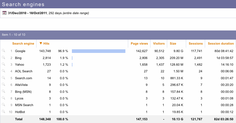Sort by Size column header
Screen dimensions: 236x123
pos(173,43)
